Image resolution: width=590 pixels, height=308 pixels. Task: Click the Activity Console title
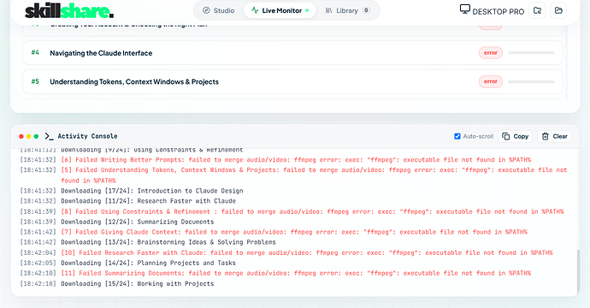(87, 136)
